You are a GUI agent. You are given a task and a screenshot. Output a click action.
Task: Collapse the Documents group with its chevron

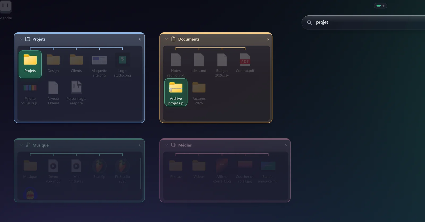pyautogui.click(x=167, y=39)
